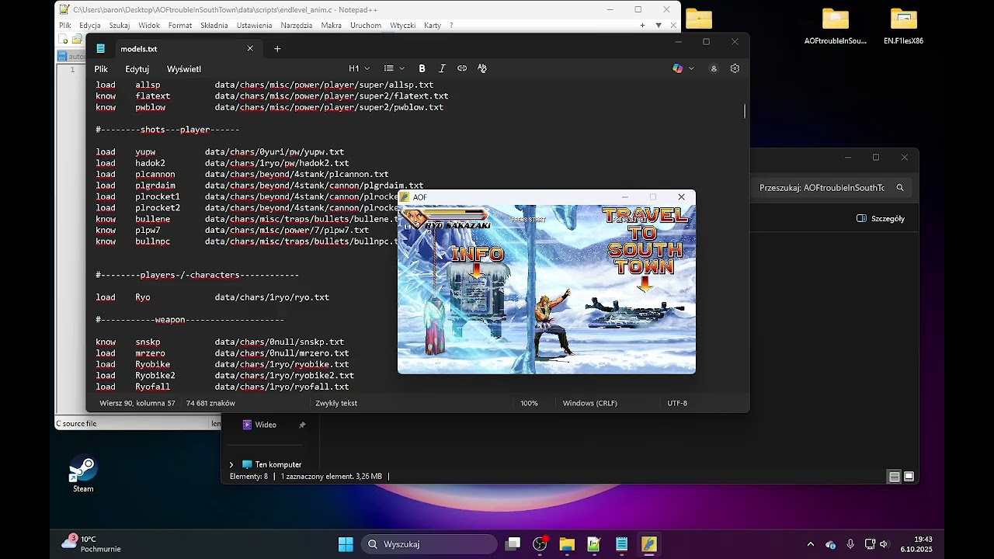Open the Szukaj menu in Notepad++
The height and width of the screenshot is (559, 994).
[x=119, y=26]
